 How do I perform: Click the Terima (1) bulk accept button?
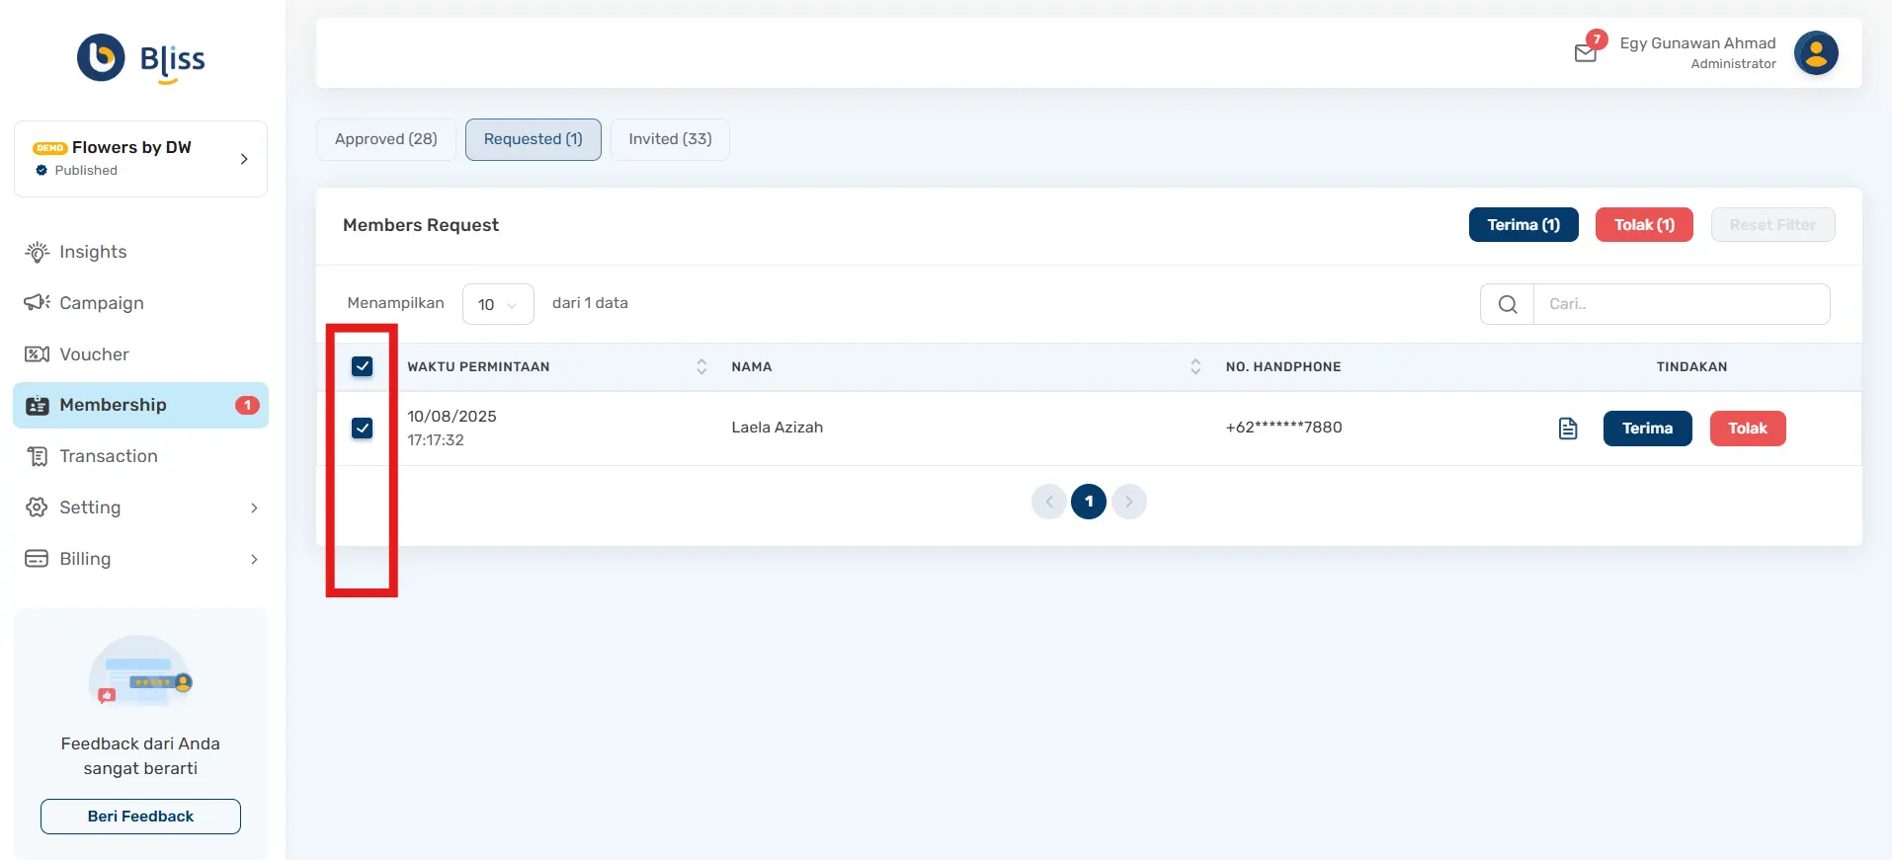tap(1522, 225)
